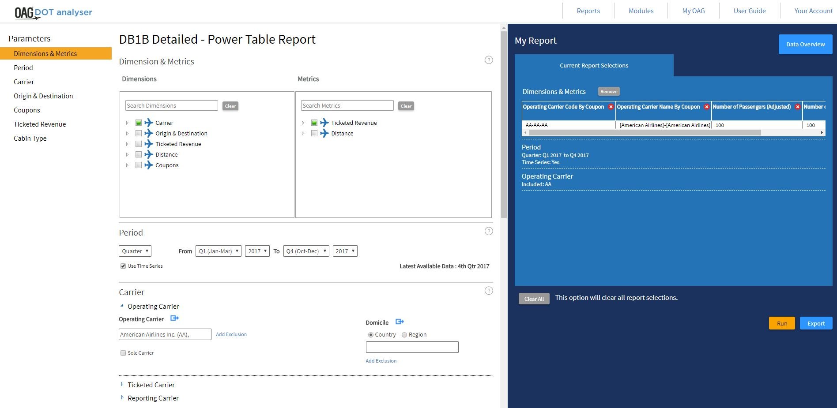Expand Reporting Carrier section

coord(122,397)
